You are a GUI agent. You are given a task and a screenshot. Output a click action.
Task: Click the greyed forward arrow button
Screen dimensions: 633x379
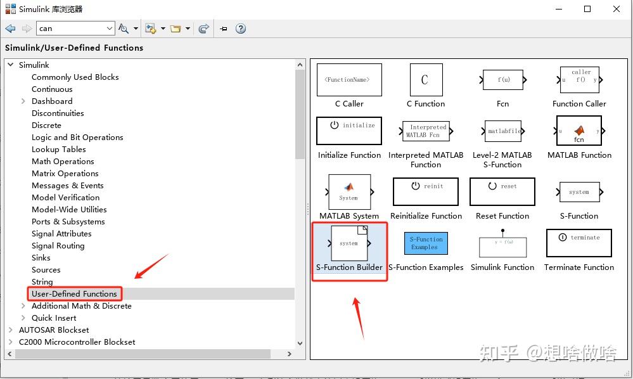27,29
